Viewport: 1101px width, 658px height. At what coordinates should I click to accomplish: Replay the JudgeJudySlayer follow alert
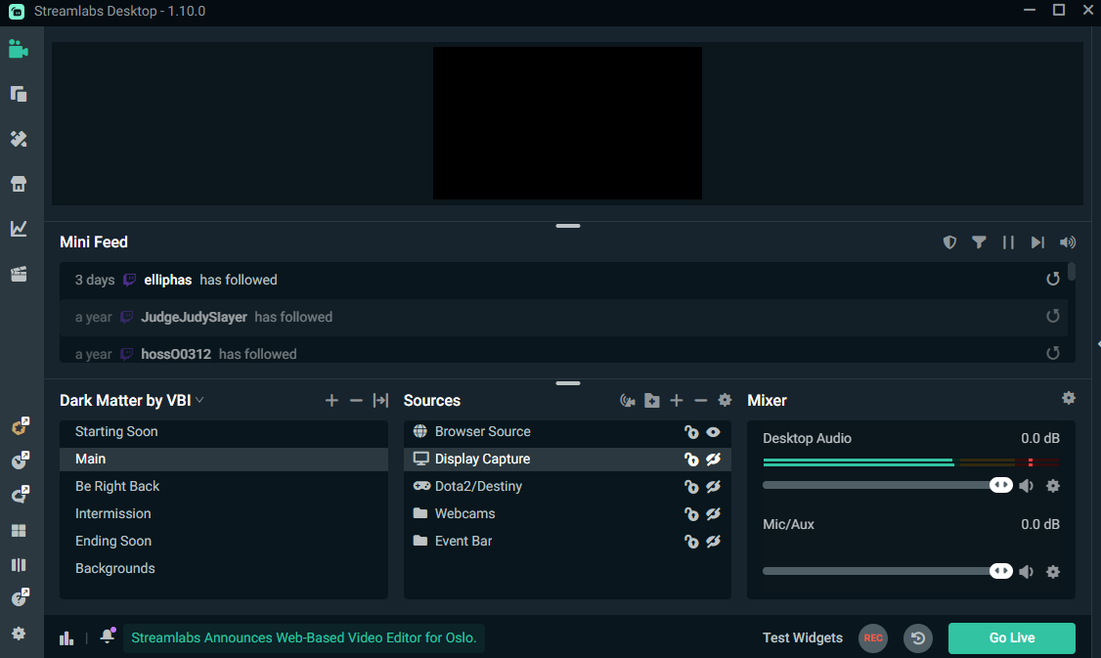click(1052, 316)
